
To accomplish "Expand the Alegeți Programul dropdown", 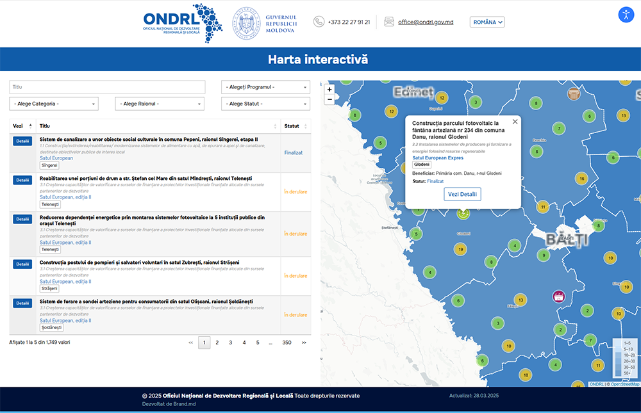I will [265, 87].
